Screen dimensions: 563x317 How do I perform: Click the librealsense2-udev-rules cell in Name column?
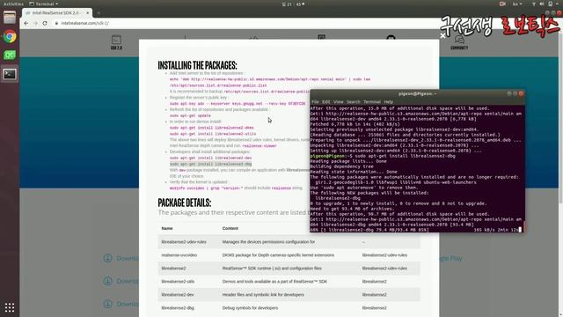tap(184, 242)
